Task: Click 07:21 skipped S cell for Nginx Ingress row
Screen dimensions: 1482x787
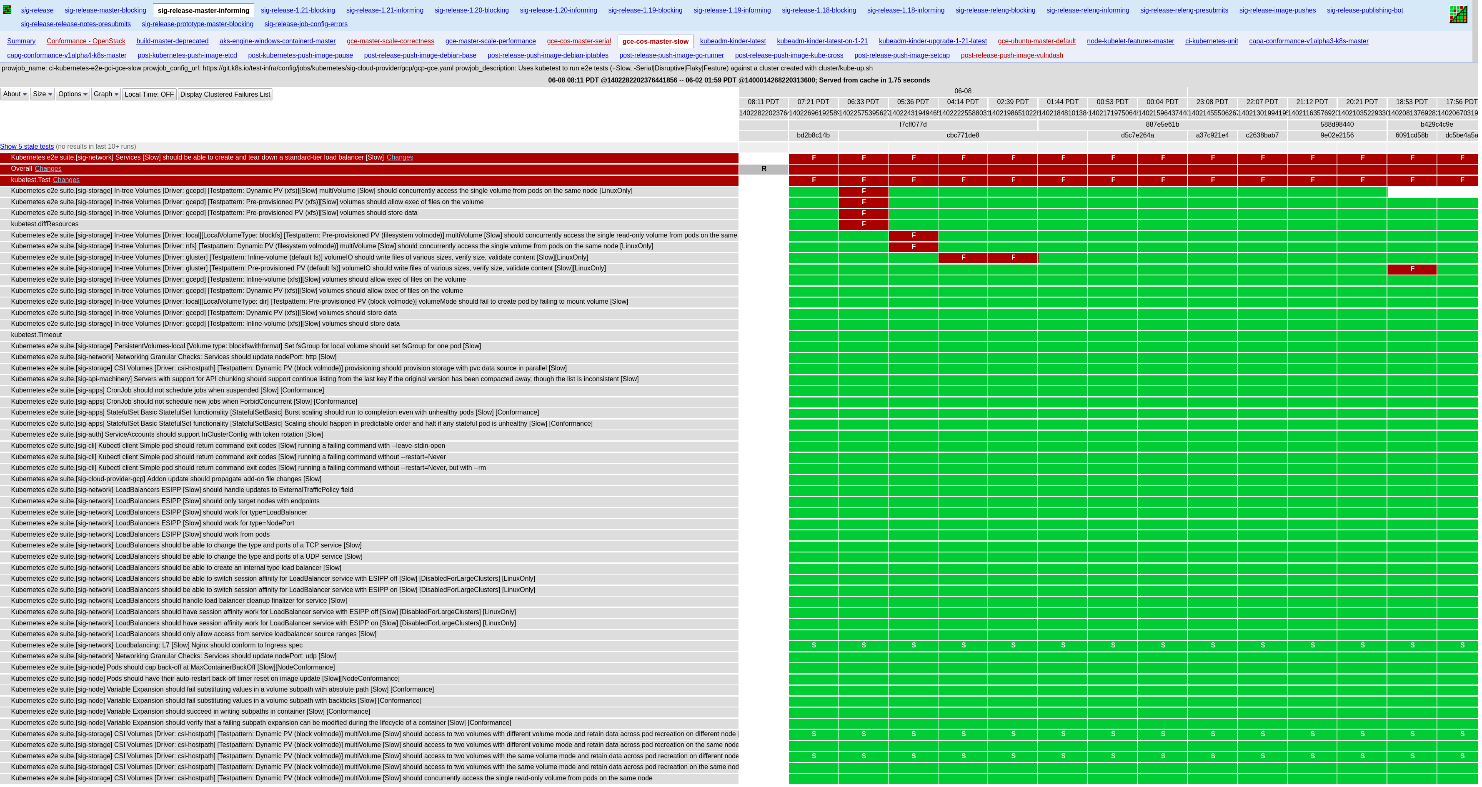Action: pyautogui.click(x=813, y=645)
